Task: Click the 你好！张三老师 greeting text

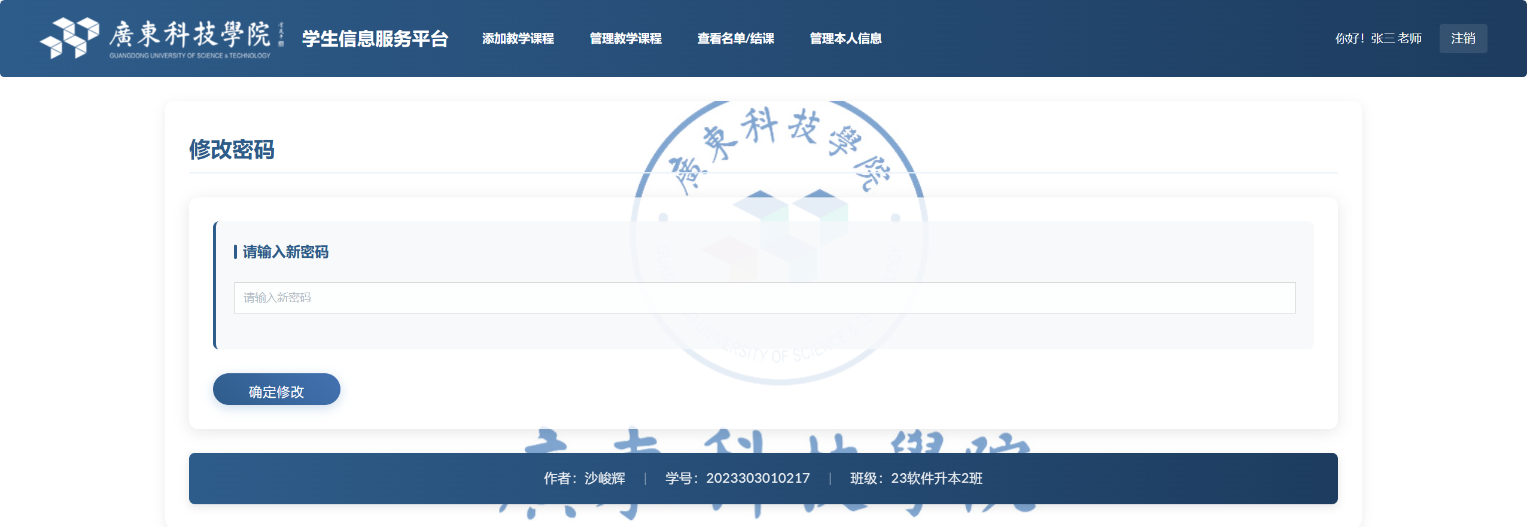Action: click(1378, 39)
